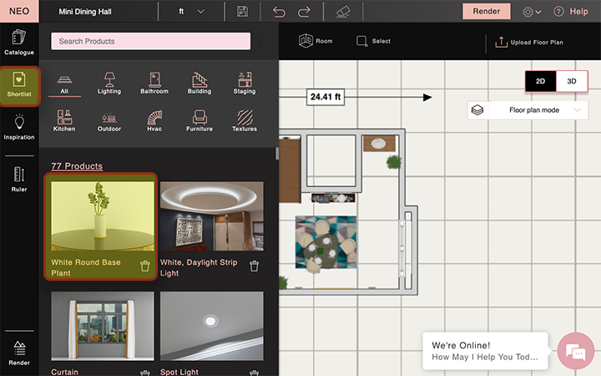
Task: Open the Inspiration lightbulb panel
Action: click(18, 128)
